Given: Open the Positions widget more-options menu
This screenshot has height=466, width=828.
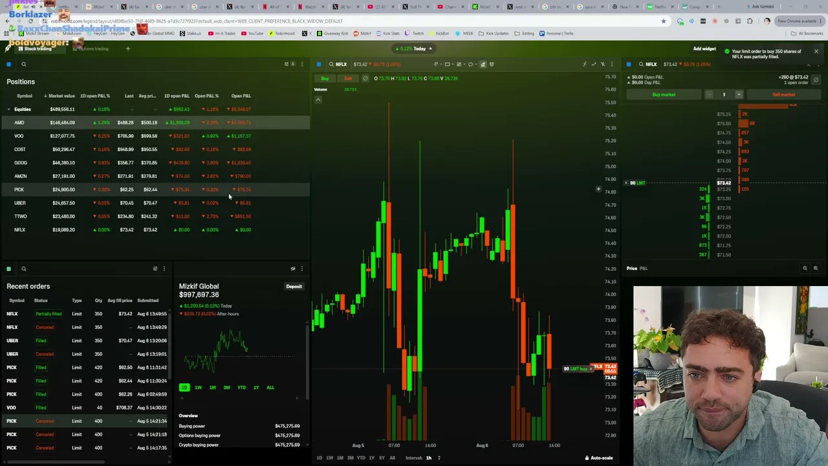Looking at the screenshot, I should [x=301, y=64].
